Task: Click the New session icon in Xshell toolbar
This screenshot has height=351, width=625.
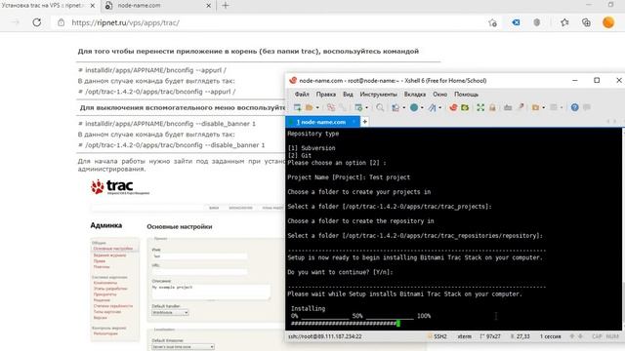Action: click(x=297, y=107)
